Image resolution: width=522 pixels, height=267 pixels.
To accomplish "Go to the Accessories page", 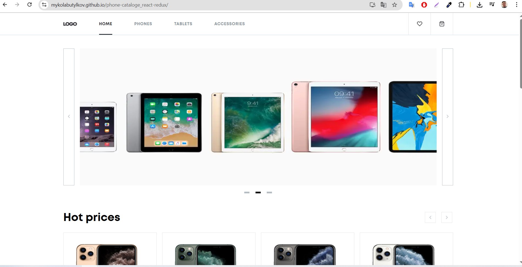I will click(x=229, y=24).
